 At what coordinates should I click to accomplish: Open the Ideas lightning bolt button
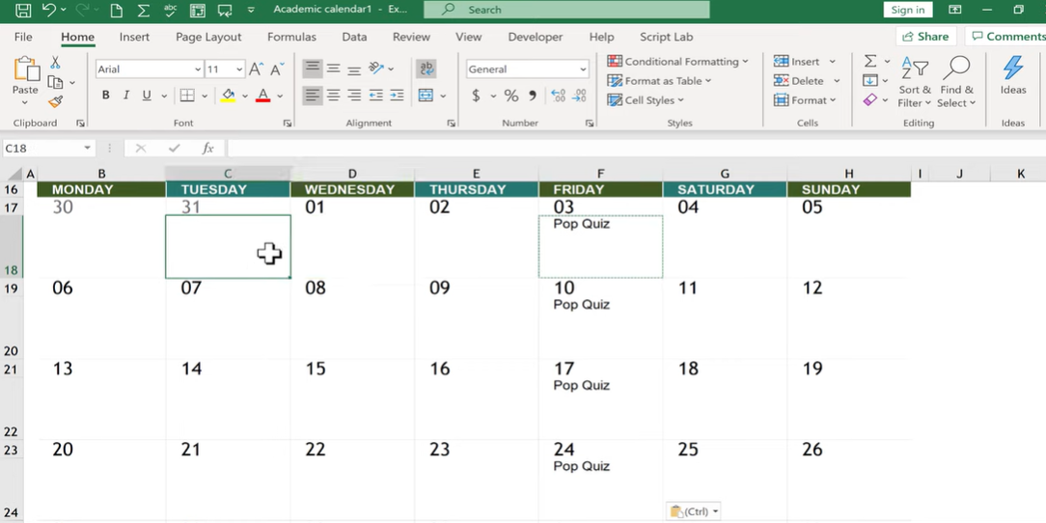tap(1012, 75)
